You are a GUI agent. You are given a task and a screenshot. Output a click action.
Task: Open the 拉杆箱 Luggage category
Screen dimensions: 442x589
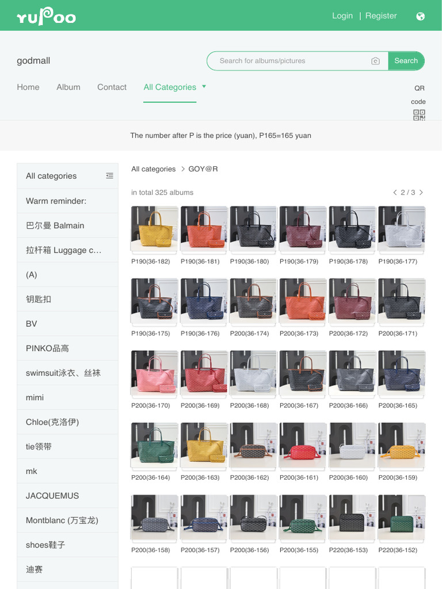point(68,250)
